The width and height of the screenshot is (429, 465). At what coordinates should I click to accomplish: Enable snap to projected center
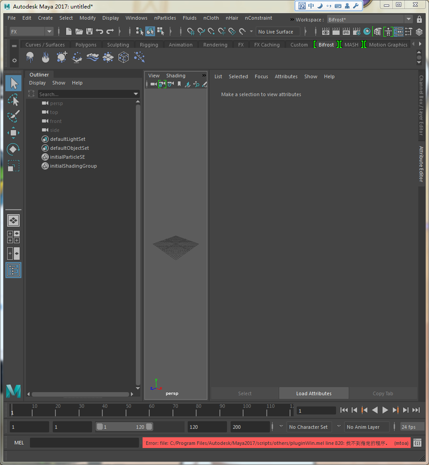coord(222,31)
